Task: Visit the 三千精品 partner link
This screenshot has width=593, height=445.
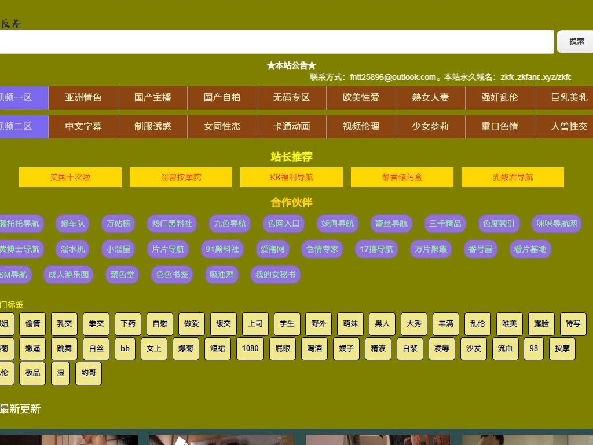Action: [445, 224]
